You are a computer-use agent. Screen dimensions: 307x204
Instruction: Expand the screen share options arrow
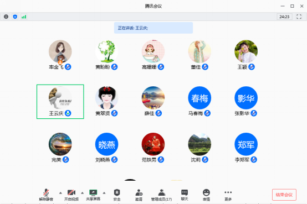104,193
